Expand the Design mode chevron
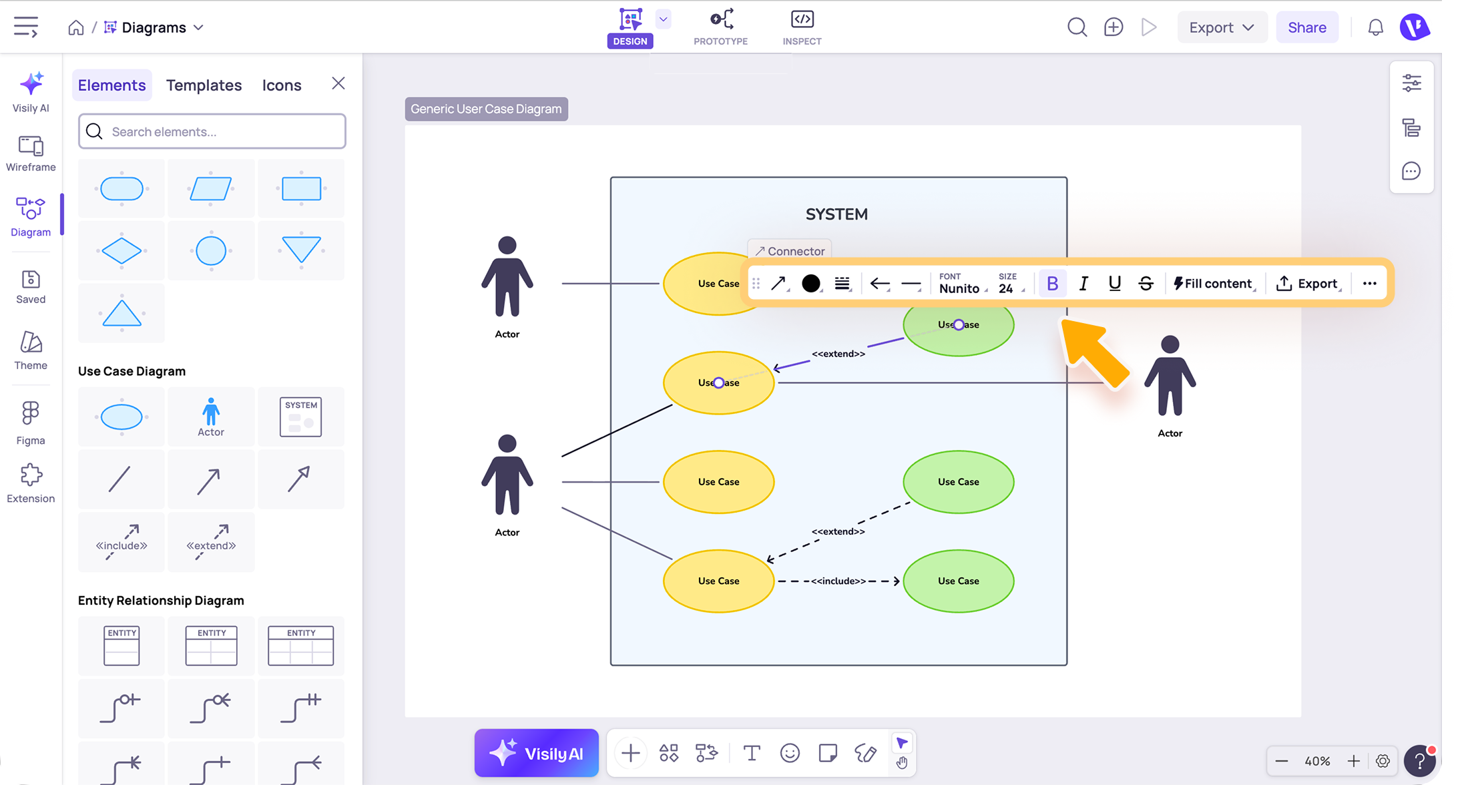Viewport: 1474px width, 785px height. click(663, 19)
